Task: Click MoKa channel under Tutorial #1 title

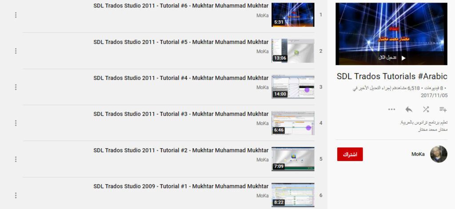Action: pyautogui.click(x=262, y=196)
